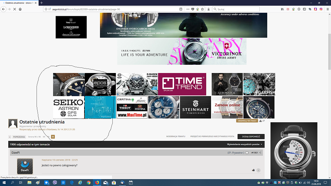Click the like count bubble showing 0

point(258,170)
